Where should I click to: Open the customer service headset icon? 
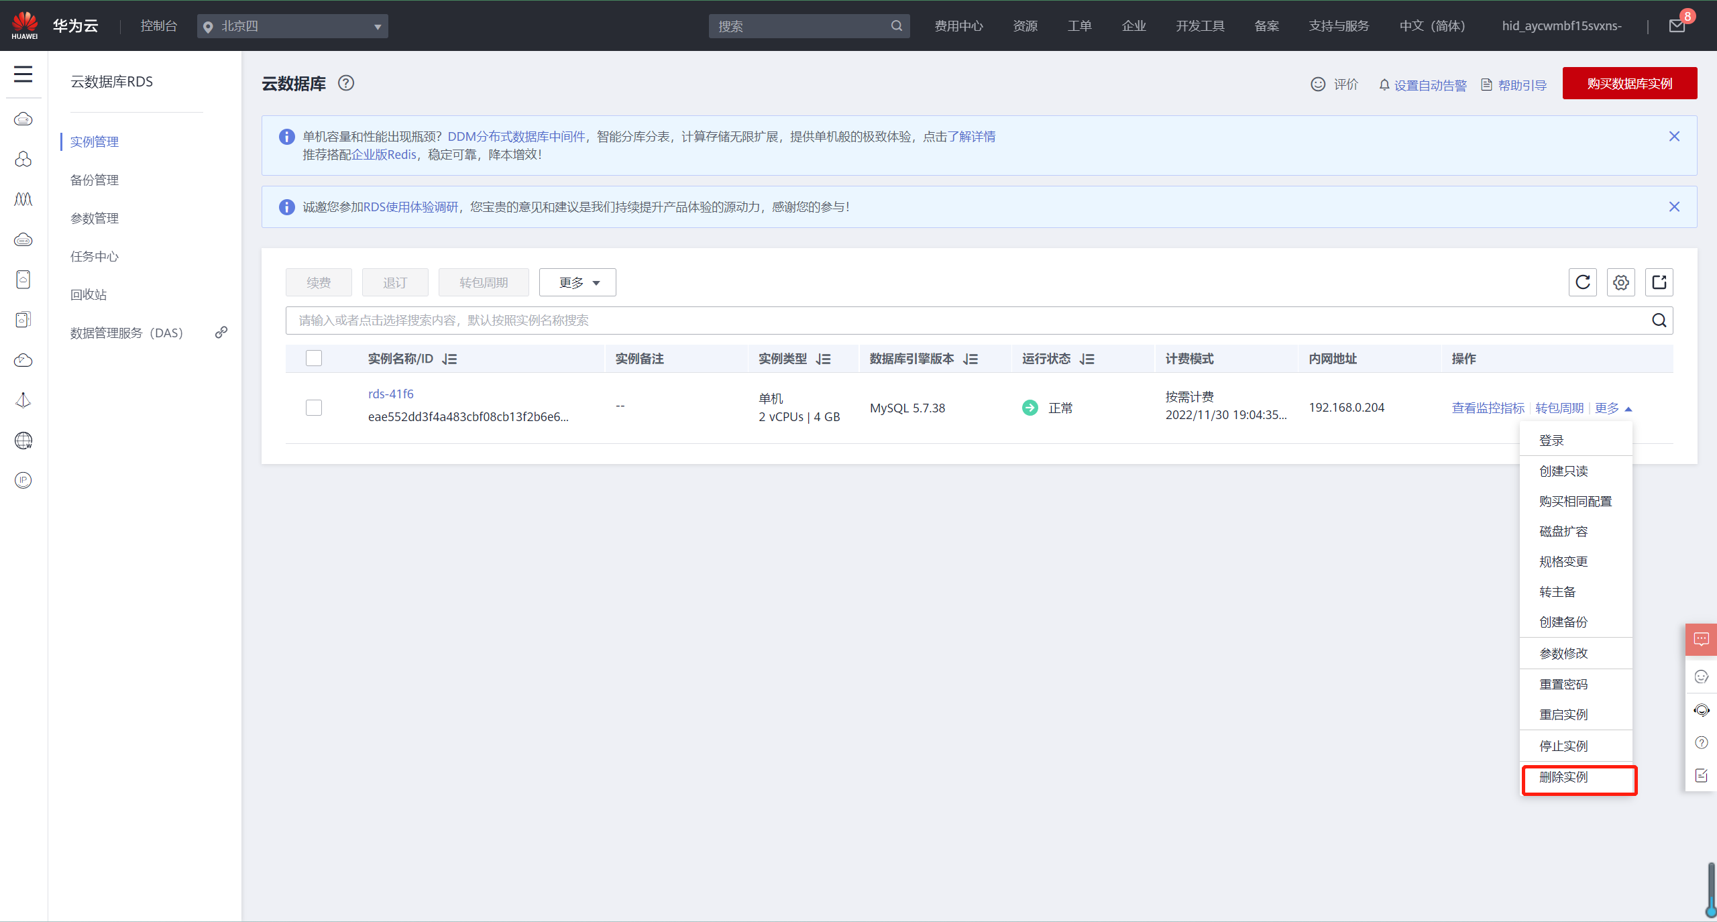[1701, 710]
